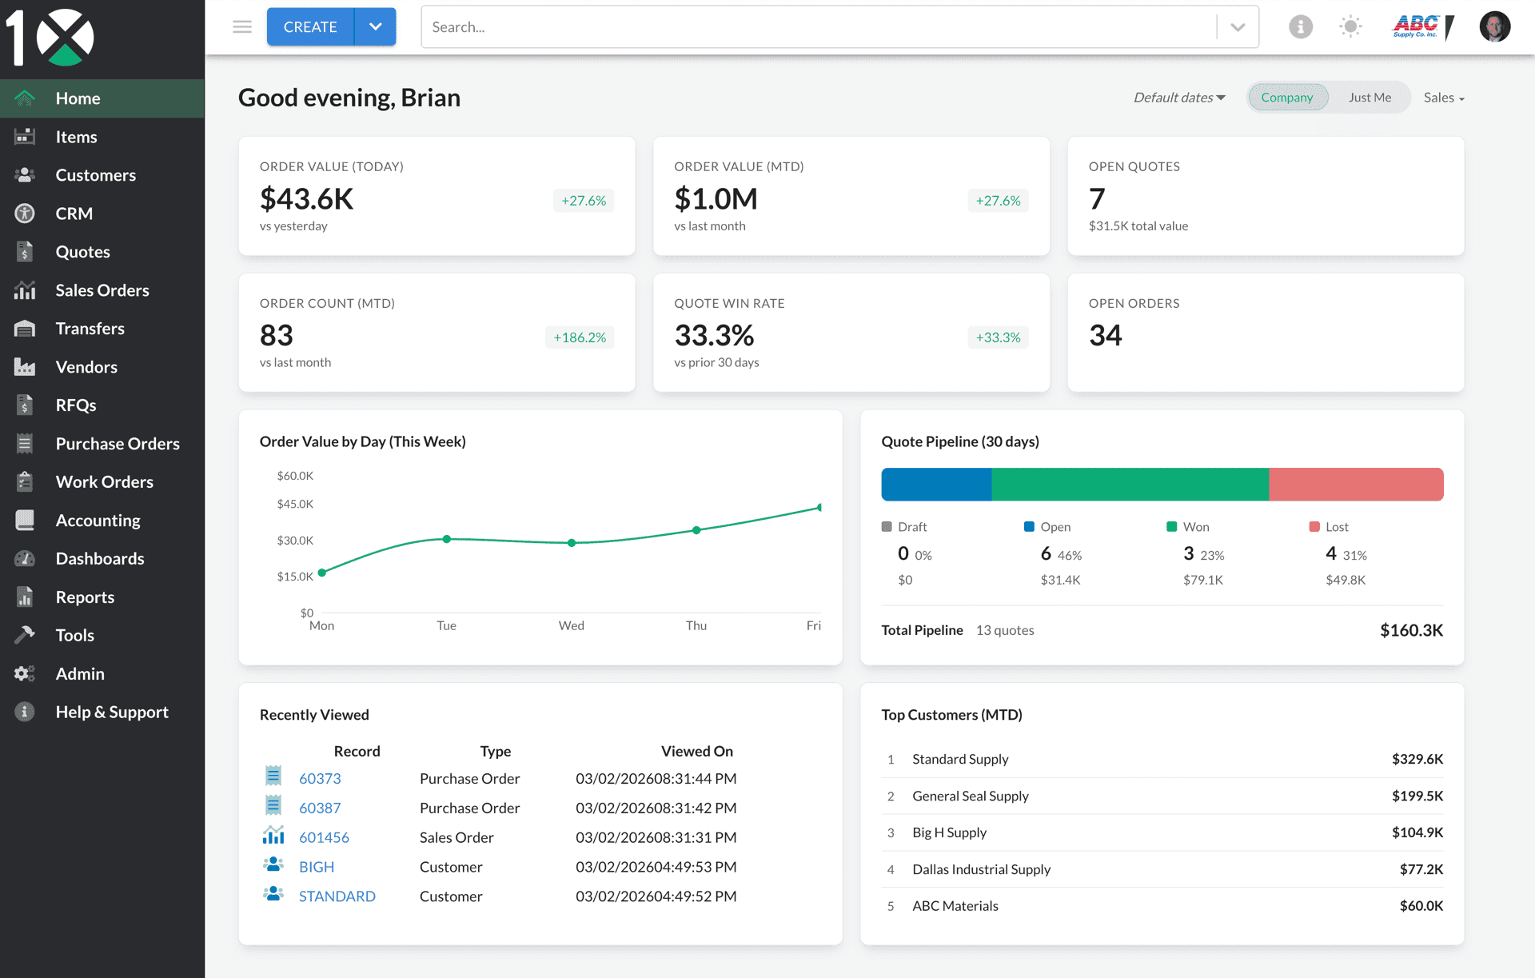Image resolution: width=1535 pixels, height=978 pixels.
Task: Click the Customers people icon in sidebar
Action: [25, 175]
